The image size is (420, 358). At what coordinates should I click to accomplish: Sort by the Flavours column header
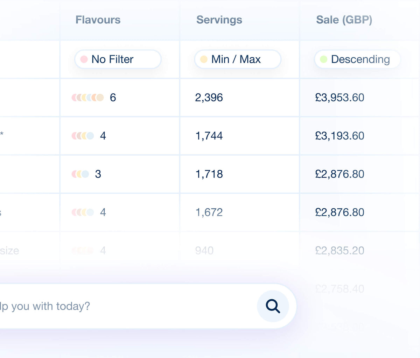point(98,20)
